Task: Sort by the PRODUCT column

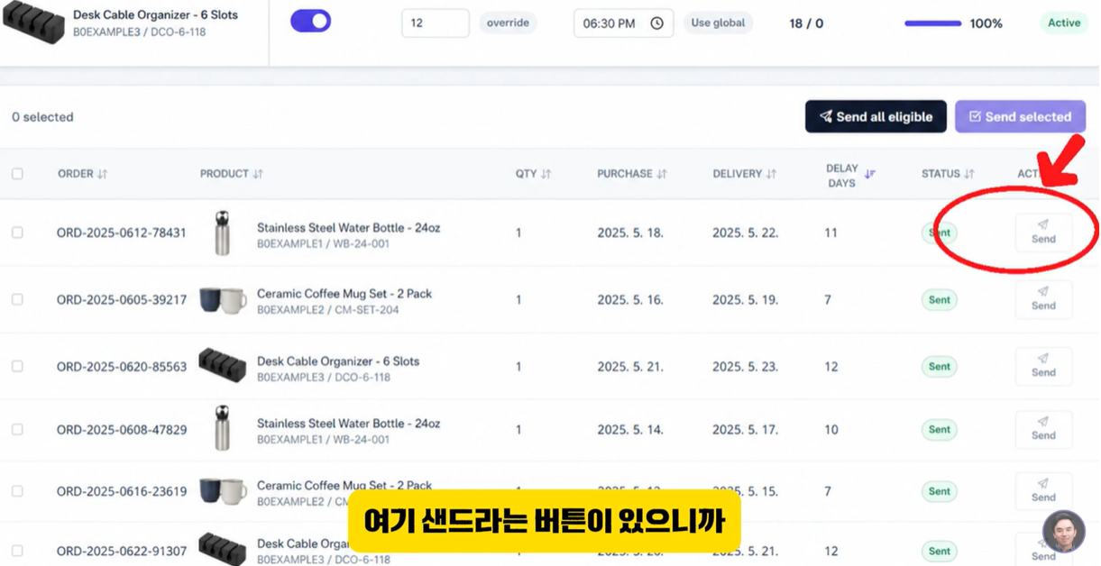Action: point(232,174)
